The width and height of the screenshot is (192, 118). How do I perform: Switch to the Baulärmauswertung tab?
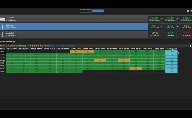click(x=98, y=11)
